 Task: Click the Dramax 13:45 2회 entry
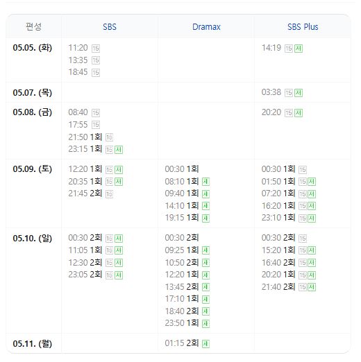[x=182, y=287]
